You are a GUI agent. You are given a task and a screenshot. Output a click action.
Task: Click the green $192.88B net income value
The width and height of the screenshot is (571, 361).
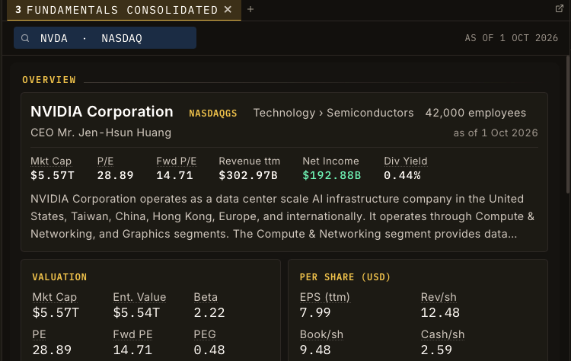coord(332,176)
